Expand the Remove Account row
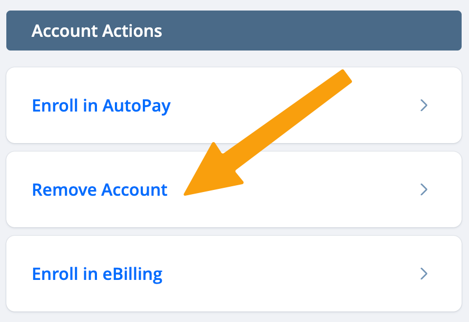 pyautogui.click(x=234, y=189)
